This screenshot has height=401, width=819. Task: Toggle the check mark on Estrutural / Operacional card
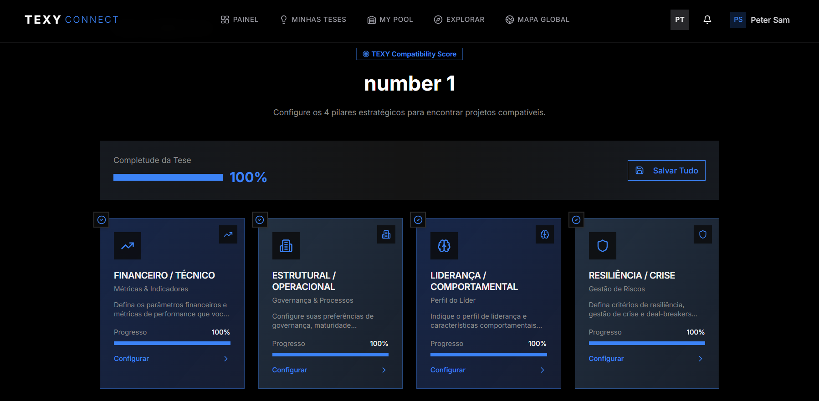coord(260,220)
